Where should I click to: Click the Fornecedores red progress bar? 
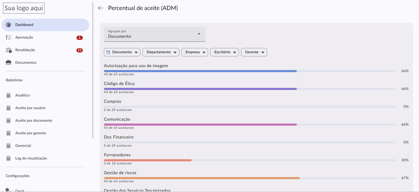pyautogui.click(x=250, y=160)
